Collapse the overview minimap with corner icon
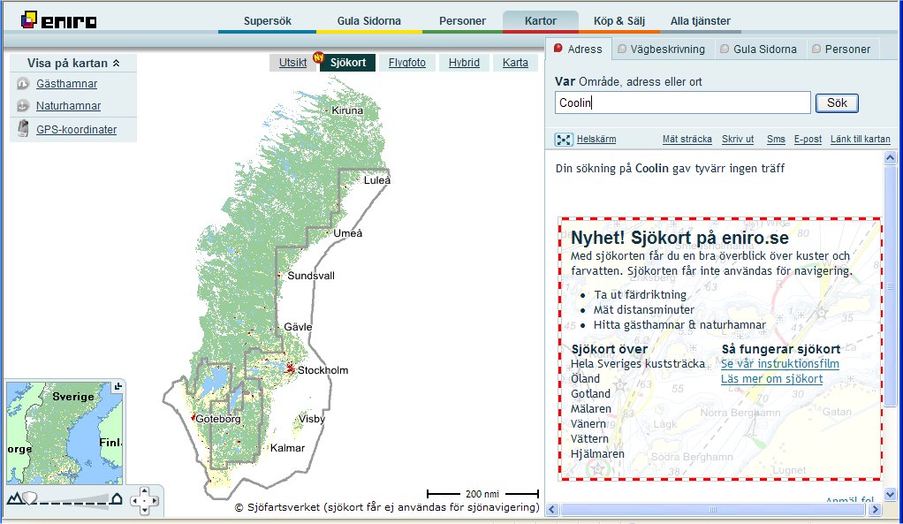This screenshot has width=903, height=524. pos(119,385)
